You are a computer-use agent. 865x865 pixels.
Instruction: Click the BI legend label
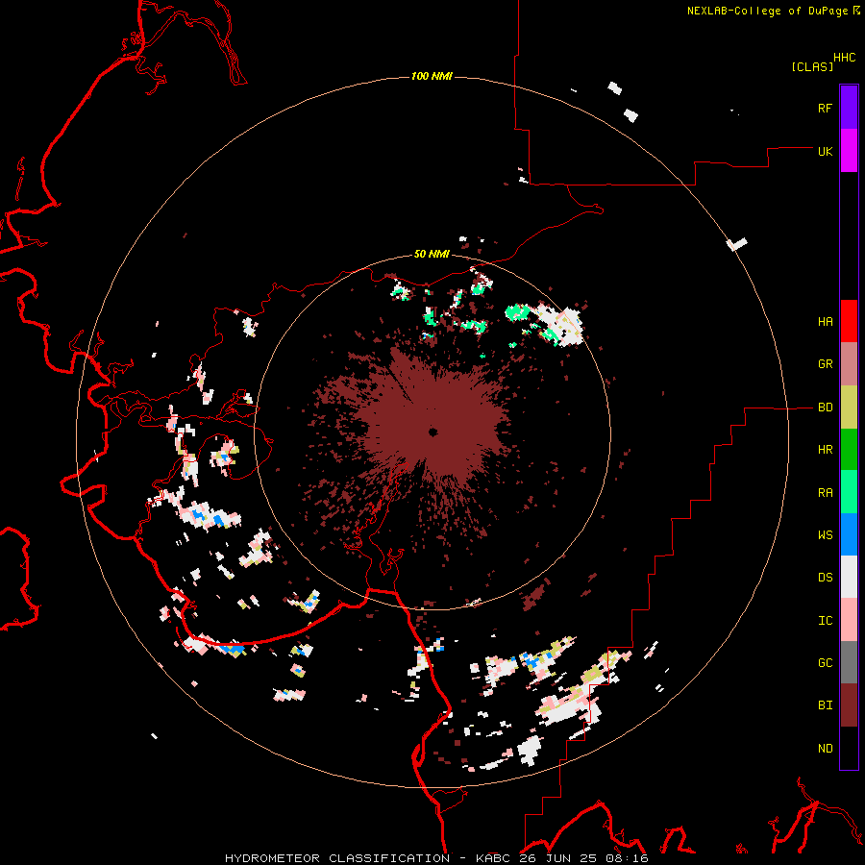(825, 705)
